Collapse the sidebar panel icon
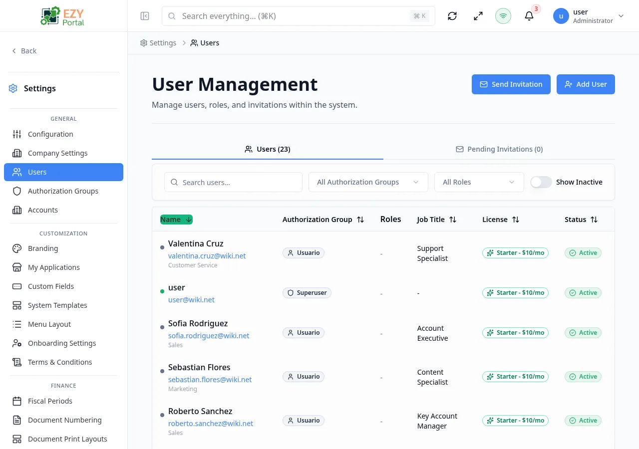The height and width of the screenshot is (449, 639). 145,16
